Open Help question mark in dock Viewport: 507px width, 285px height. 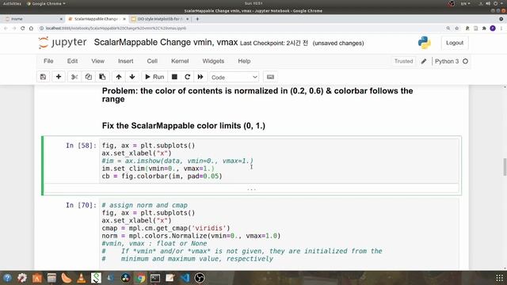click(x=7, y=278)
